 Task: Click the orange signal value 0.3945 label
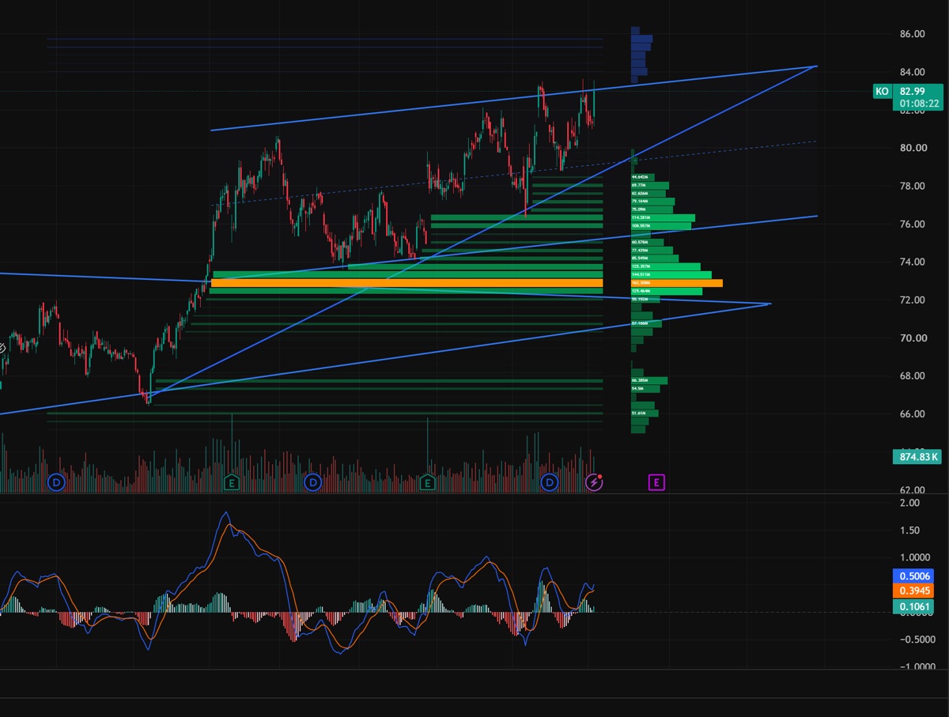(x=913, y=591)
